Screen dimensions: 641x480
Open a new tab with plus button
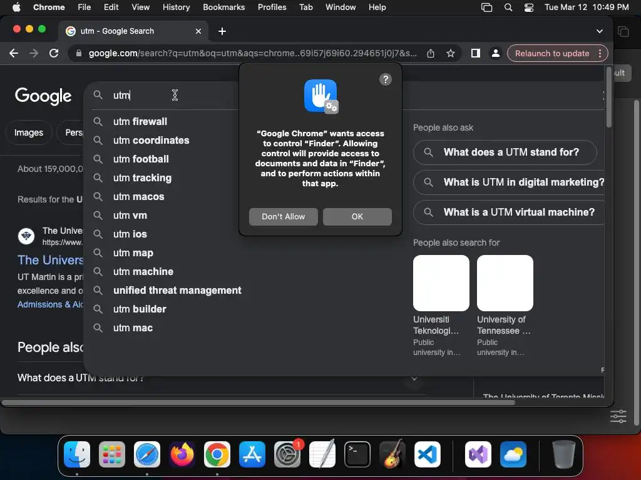pyautogui.click(x=222, y=31)
